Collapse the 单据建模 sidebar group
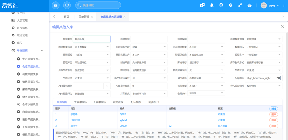The width and height of the screenshot is (288, 140). pyautogui.click(x=42, y=50)
